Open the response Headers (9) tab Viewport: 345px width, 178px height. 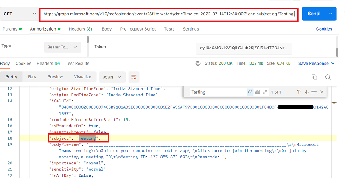(48, 63)
